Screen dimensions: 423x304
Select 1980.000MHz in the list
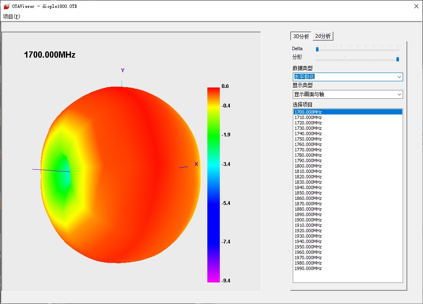tap(348, 263)
